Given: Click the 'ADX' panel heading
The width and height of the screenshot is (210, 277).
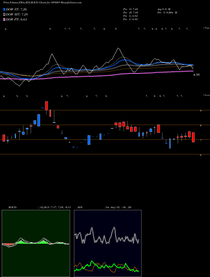Looking at the screenshot, I should tap(79, 207).
